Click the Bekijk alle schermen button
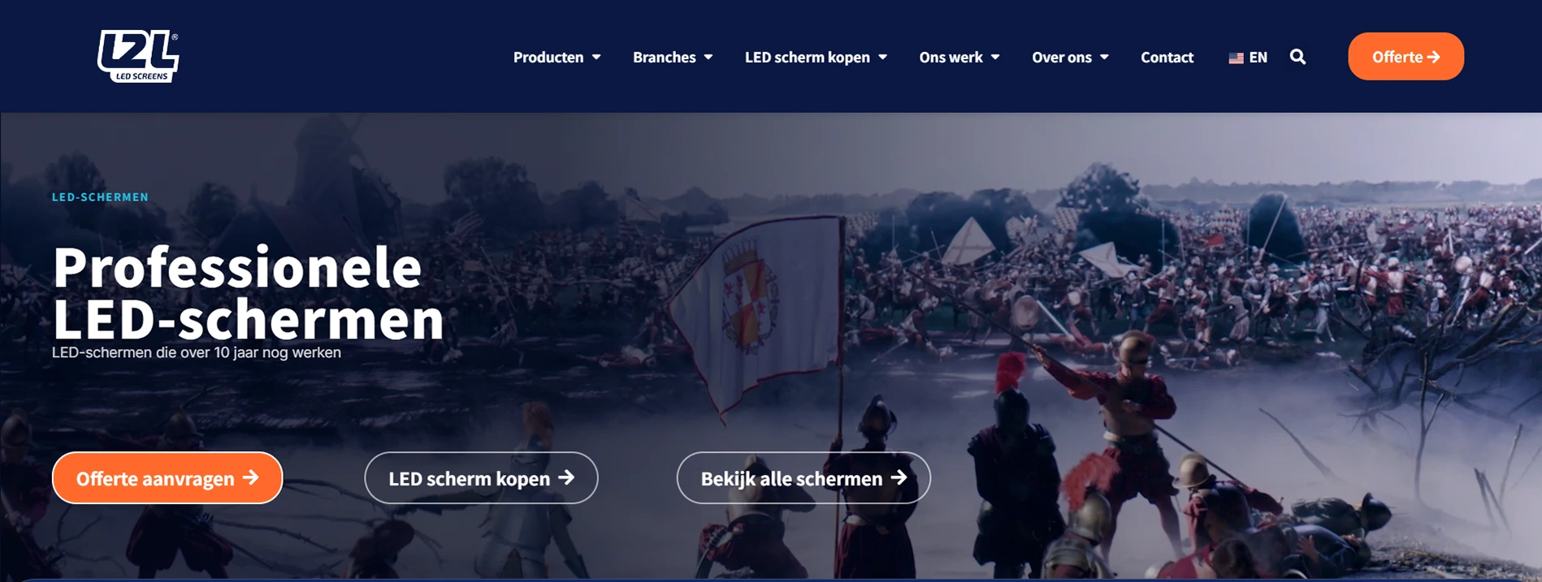 tap(803, 478)
